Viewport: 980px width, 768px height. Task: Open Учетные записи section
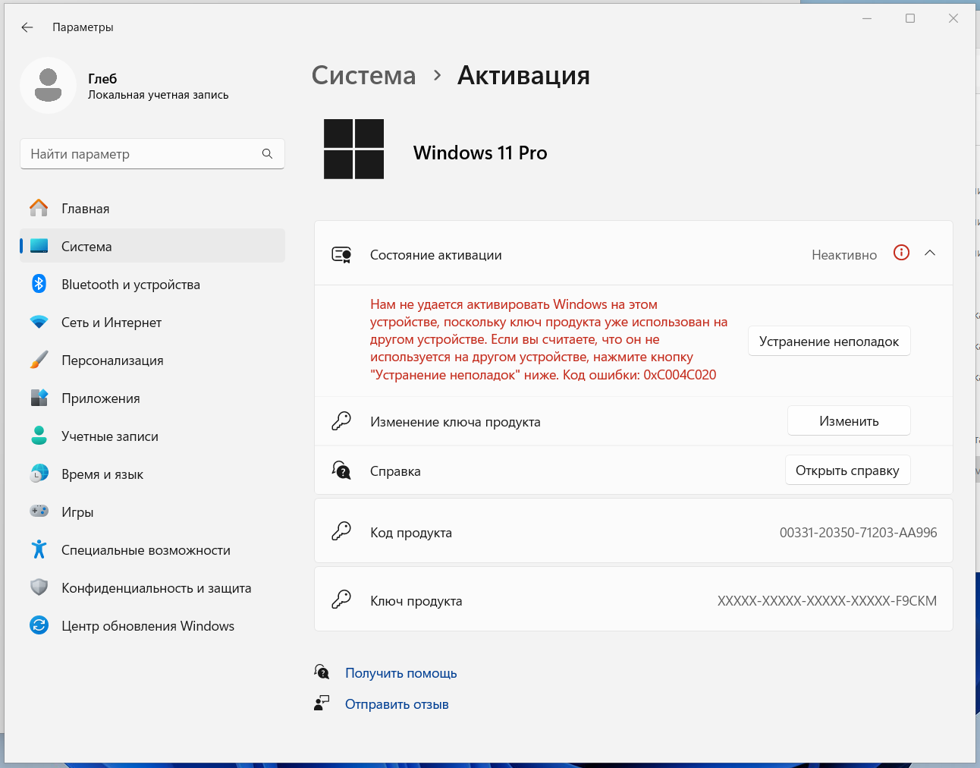coord(152,436)
